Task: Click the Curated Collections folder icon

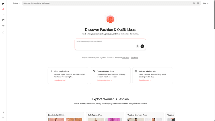Action: 94,71
